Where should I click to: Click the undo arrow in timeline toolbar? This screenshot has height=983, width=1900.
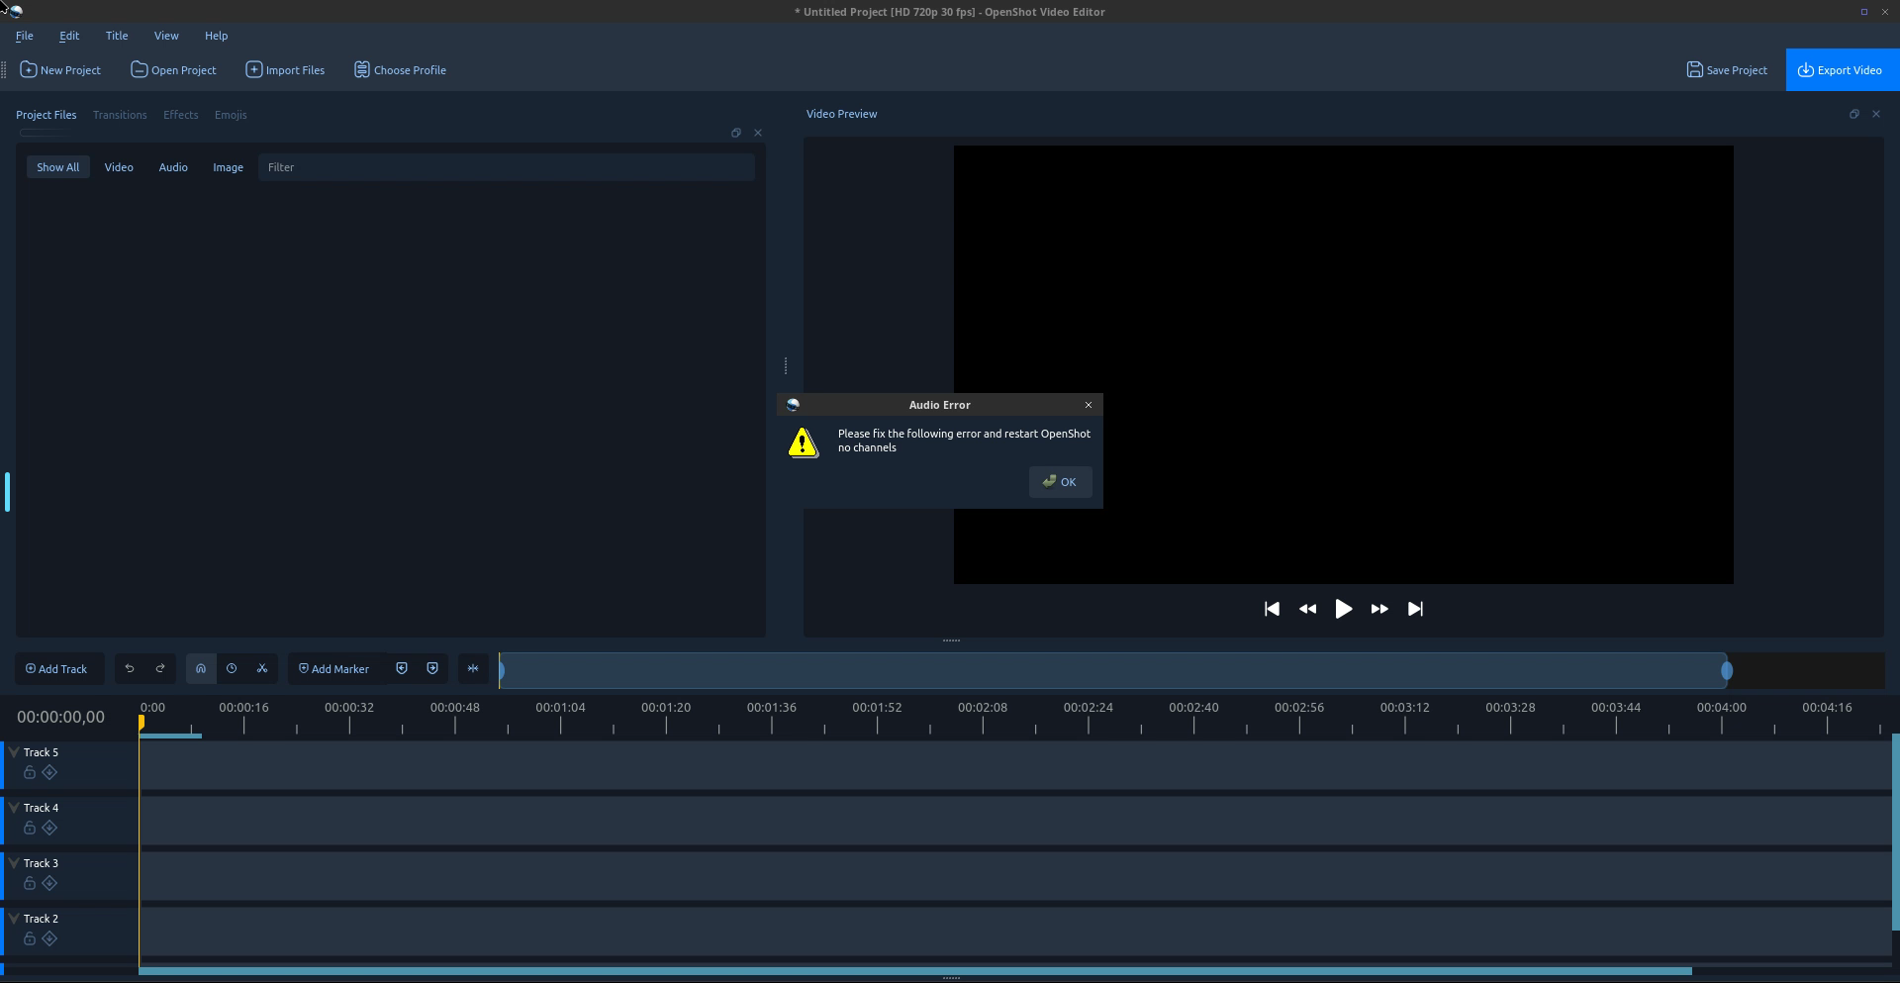tap(130, 669)
